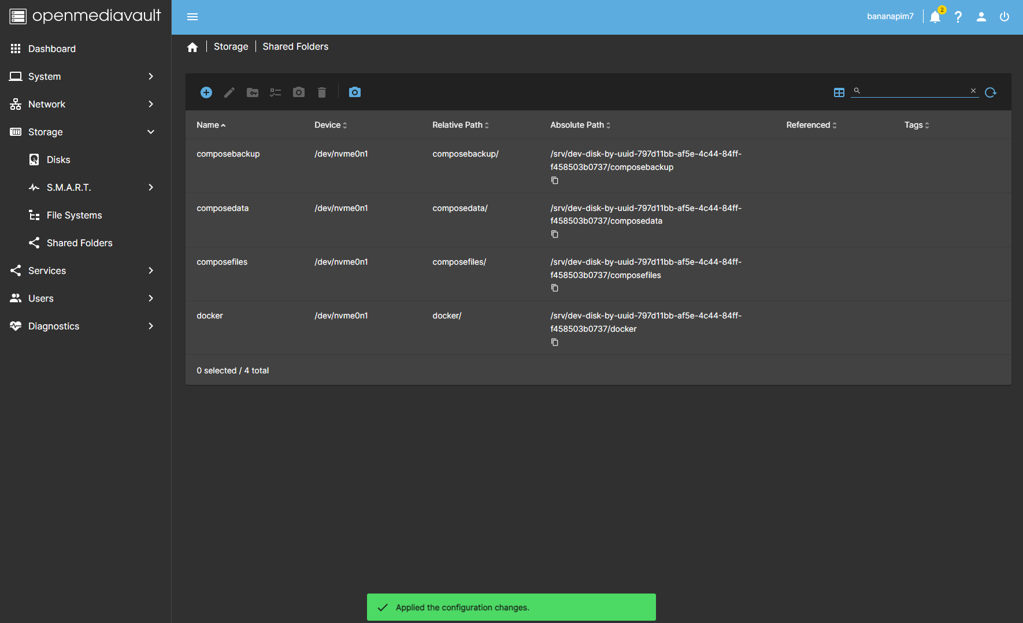This screenshot has height=623, width=1023.
Task: Copy the composedata absolute path
Action: [x=555, y=234]
